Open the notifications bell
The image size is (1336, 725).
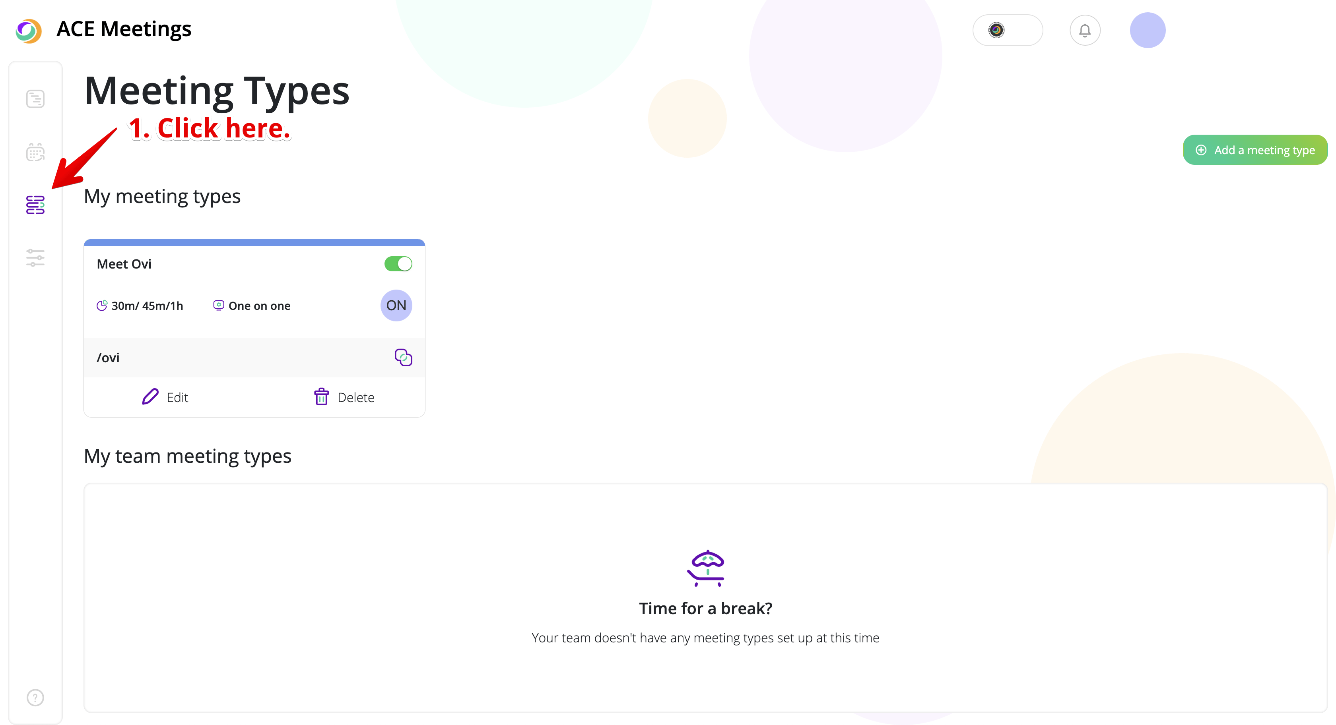tap(1084, 31)
